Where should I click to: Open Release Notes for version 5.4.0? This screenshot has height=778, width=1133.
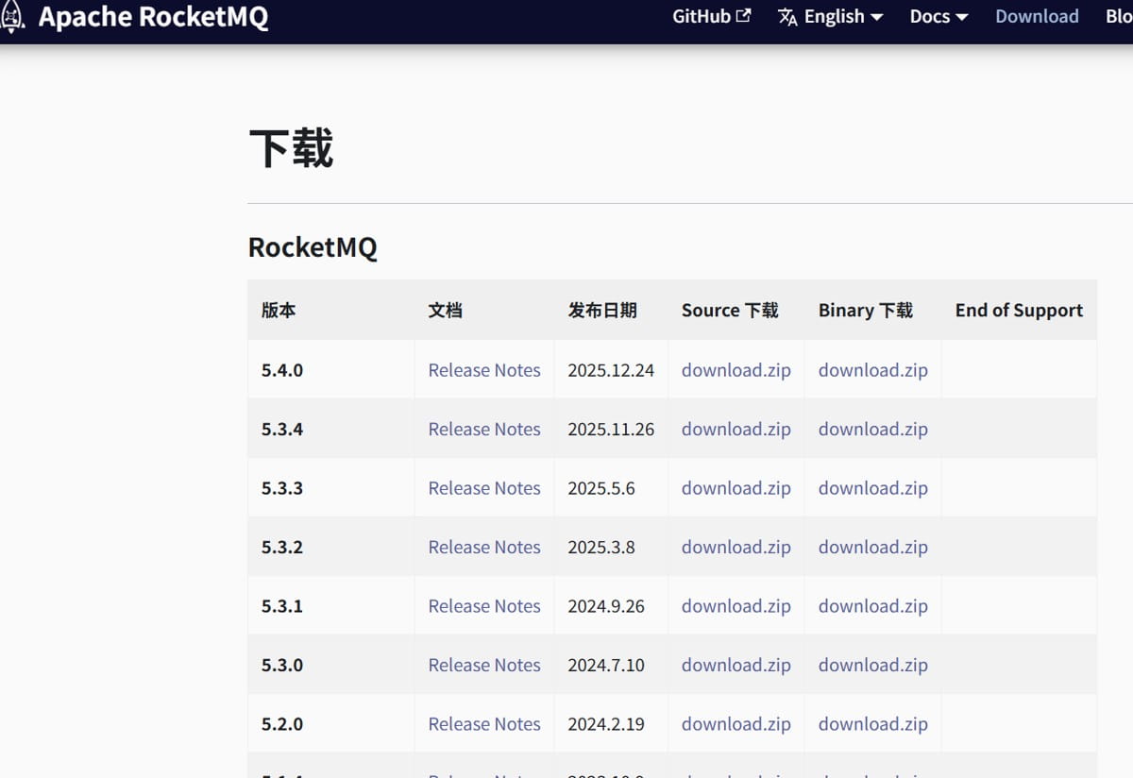pyautogui.click(x=484, y=370)
